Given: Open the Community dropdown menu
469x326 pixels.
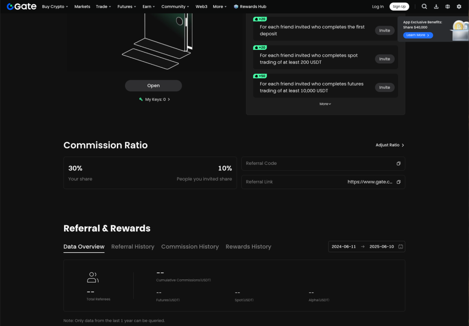Looking at the screenshot, I should 175,6.
